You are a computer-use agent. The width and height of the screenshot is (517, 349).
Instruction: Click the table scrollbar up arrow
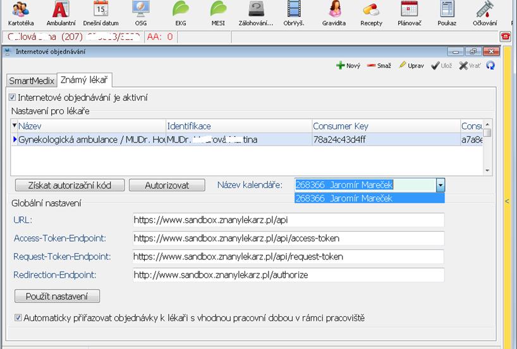click(x=487, y=124)
